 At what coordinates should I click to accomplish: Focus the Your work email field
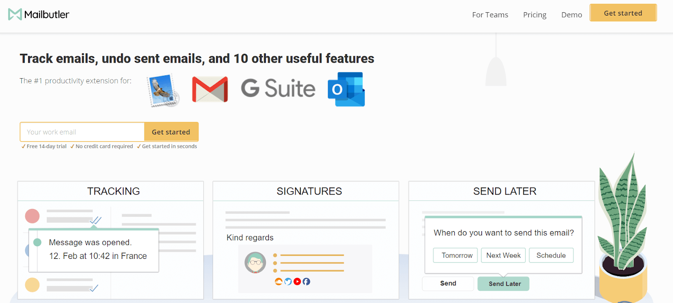pyautogui.click(x=82, y=132)
